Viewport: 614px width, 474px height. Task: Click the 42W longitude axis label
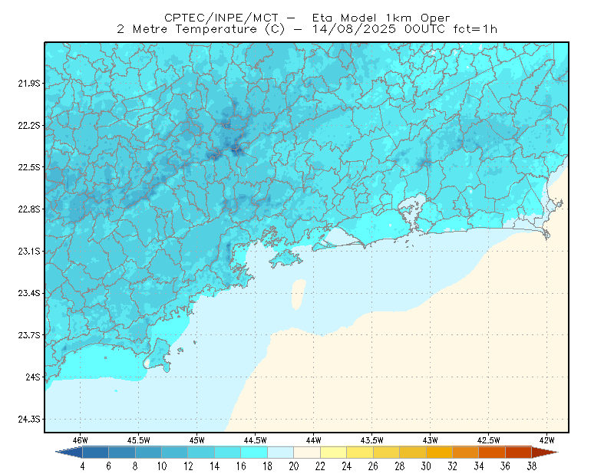coord(546,440)
